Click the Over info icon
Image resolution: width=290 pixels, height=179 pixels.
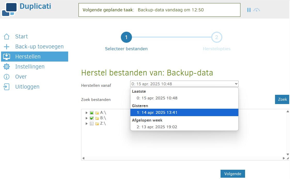pos(6,77)
